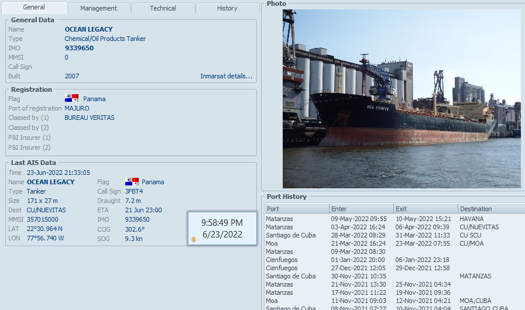This screenshot has width=525, height=310.
Task: Click the latitude value 22°30.964 N
Action: [44, 229]
